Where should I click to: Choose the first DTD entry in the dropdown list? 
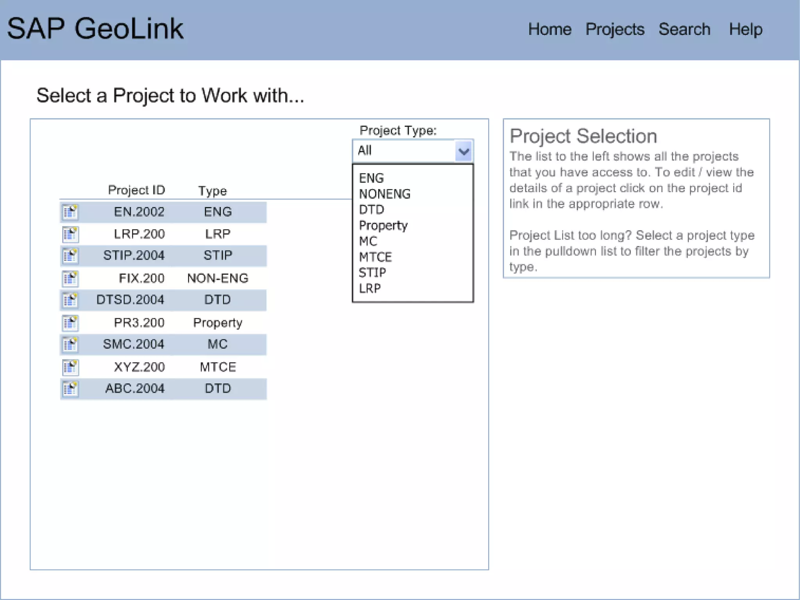coord(371,210)
